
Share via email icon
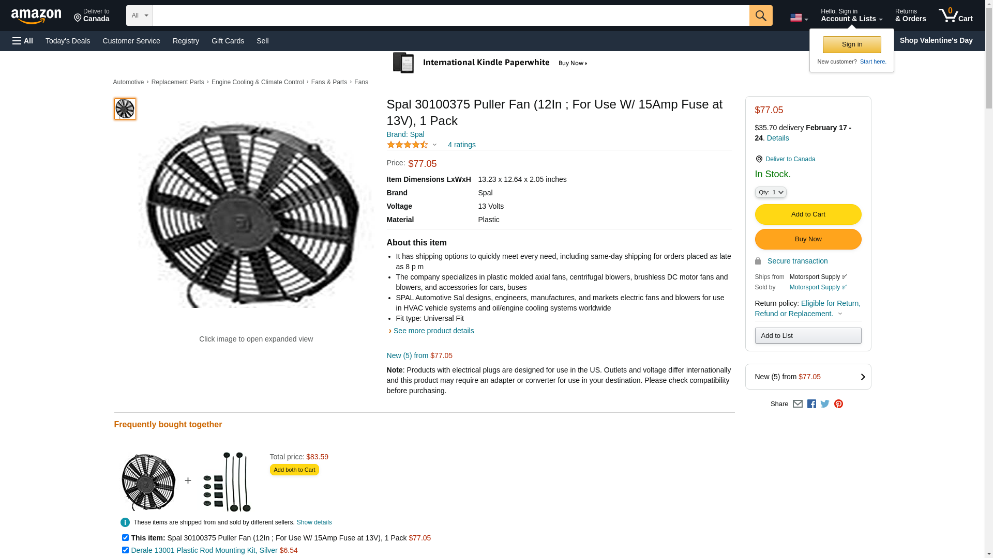click(x=798, y=404)
